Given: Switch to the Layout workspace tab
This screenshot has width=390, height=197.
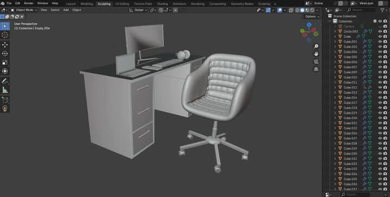Looking at the screenshot, I should [x=71, y=4].
